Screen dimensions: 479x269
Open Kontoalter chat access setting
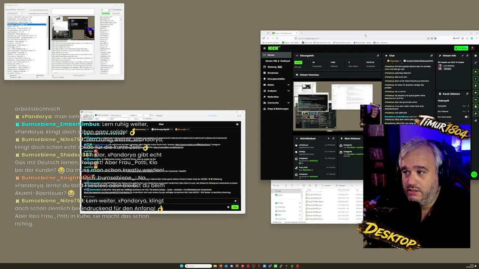(454, 106)
